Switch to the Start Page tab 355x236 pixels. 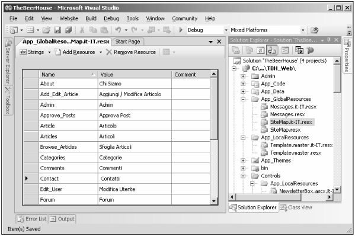pos(127,42)
